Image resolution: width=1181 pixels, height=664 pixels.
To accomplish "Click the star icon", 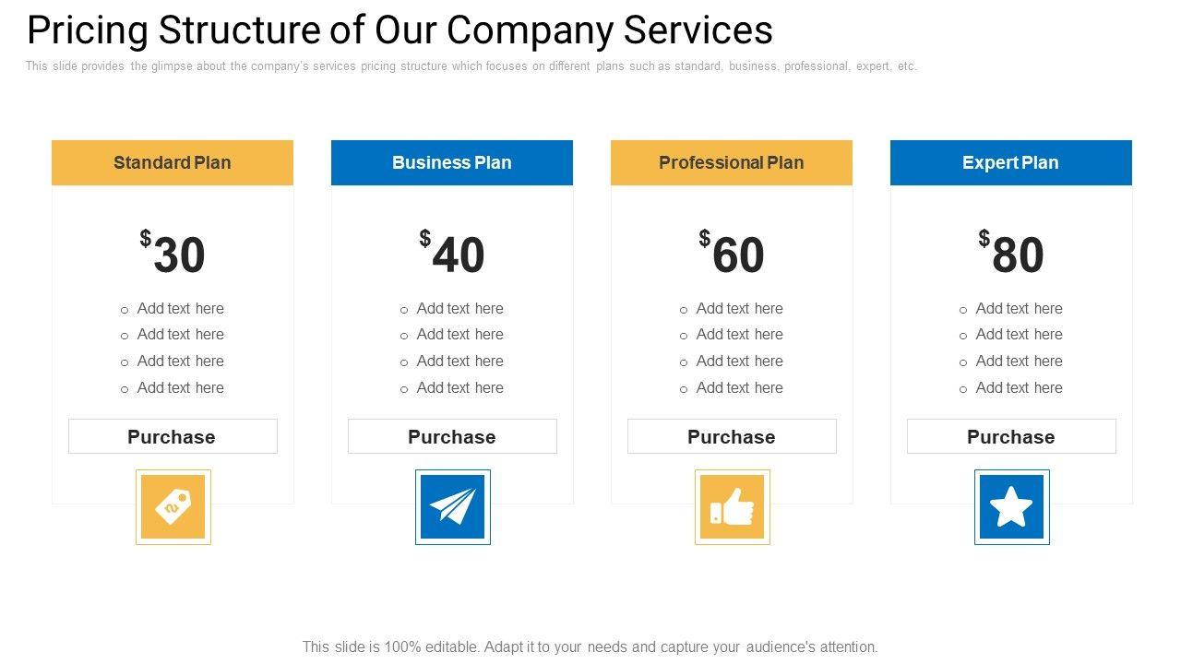I will click(x=1012, y=507).
